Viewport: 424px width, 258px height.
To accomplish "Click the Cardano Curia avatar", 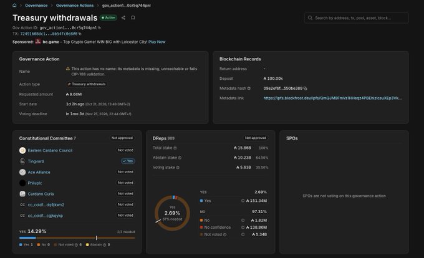I will click(x=22, y=194).
